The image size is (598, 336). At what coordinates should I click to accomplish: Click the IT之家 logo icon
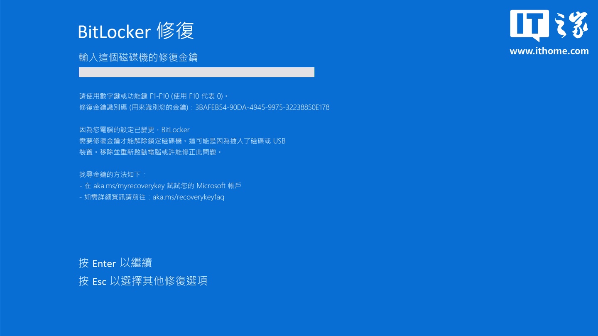point(549,25)
